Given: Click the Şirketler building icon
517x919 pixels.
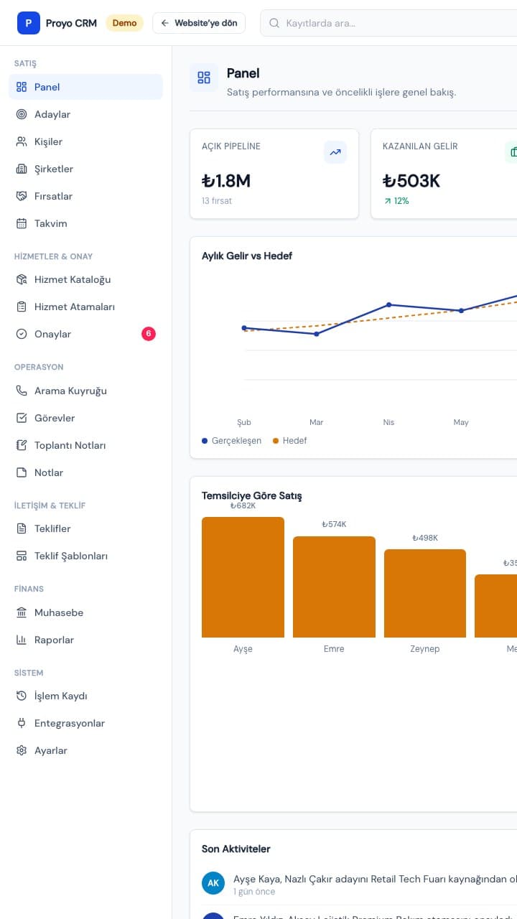Looking at the screenshot, I should (x=22, y=169).
